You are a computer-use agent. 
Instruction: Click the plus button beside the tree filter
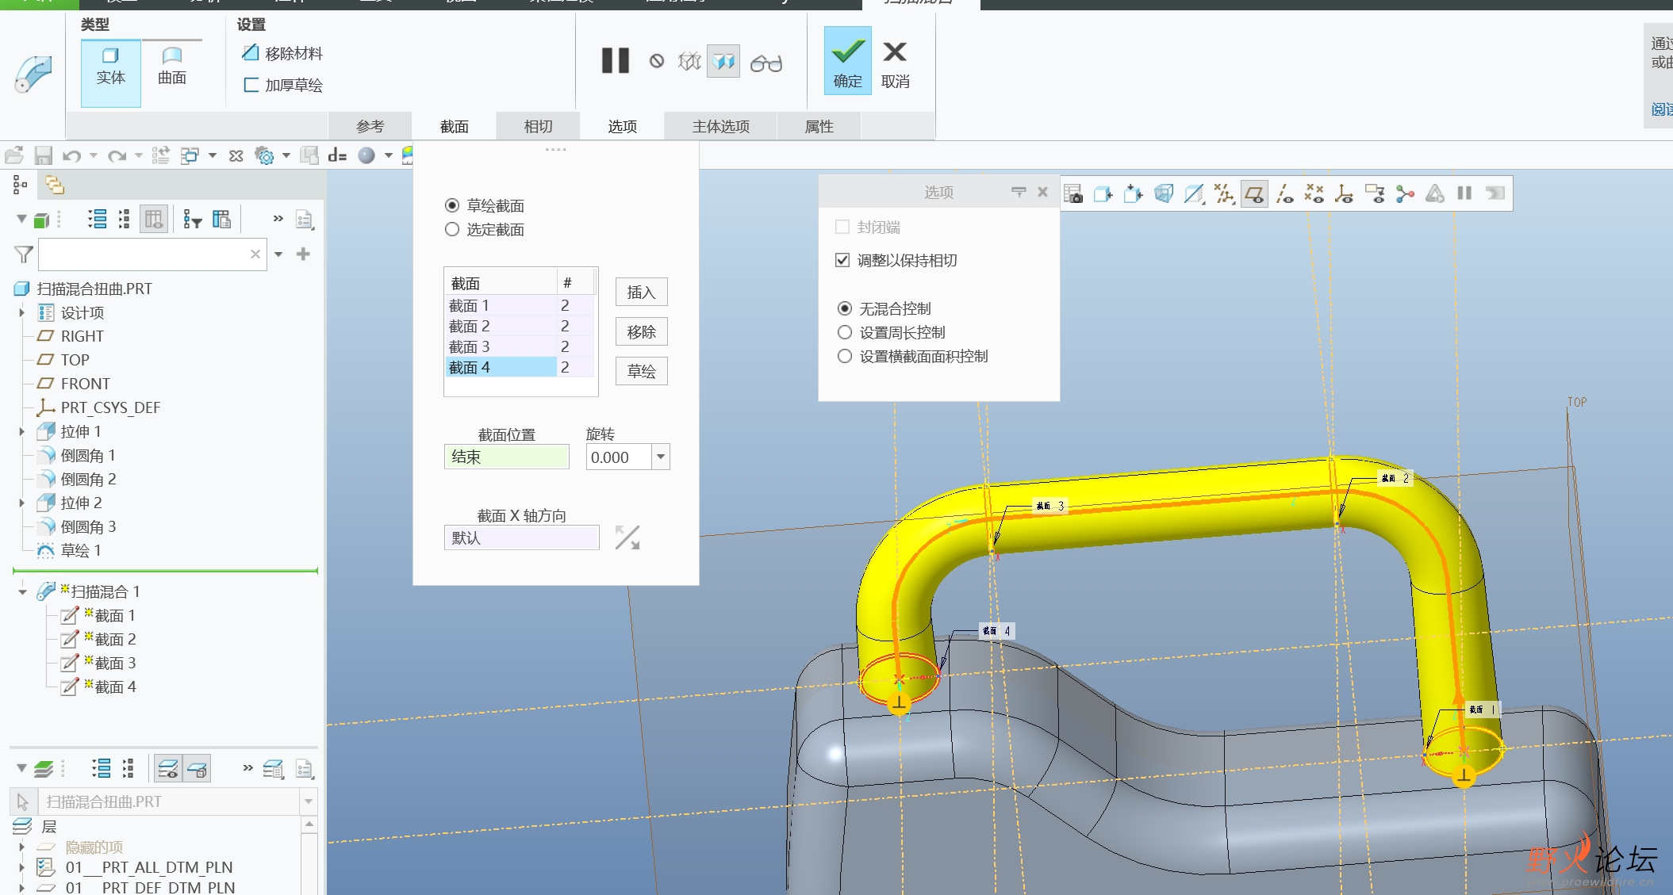pos(303,254)
